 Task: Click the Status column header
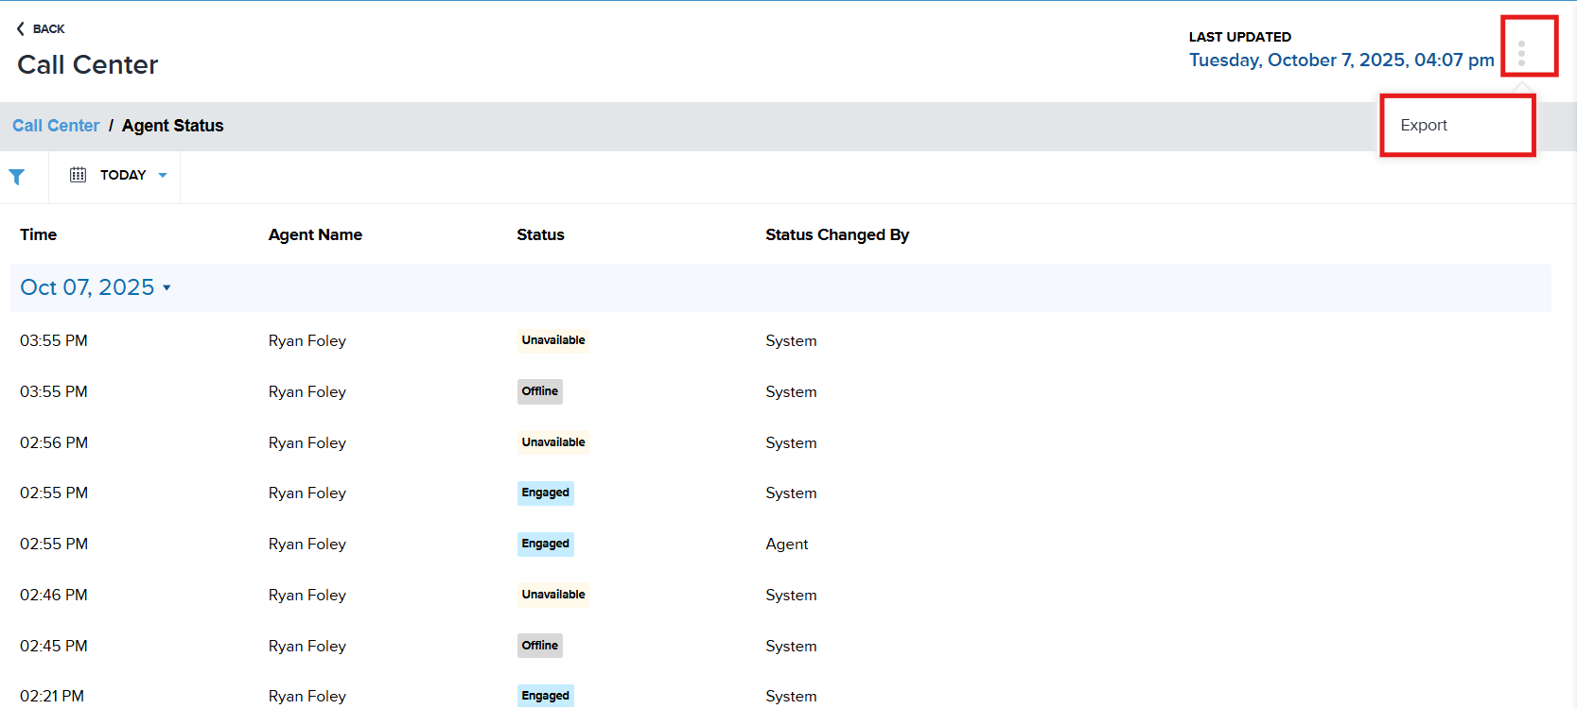[x=540, y=234]
